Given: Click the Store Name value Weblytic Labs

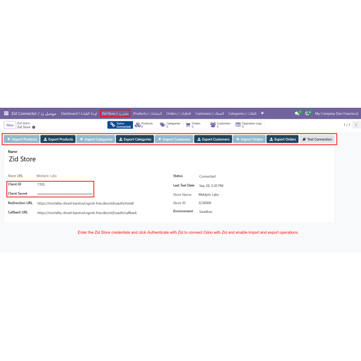Looking at the screenshot, I should point(209,195).
